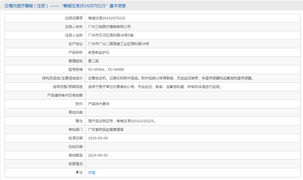The image size is (303, 180).
Task: Click the lightbulb icon beside 注
Action: coord(77,172)
